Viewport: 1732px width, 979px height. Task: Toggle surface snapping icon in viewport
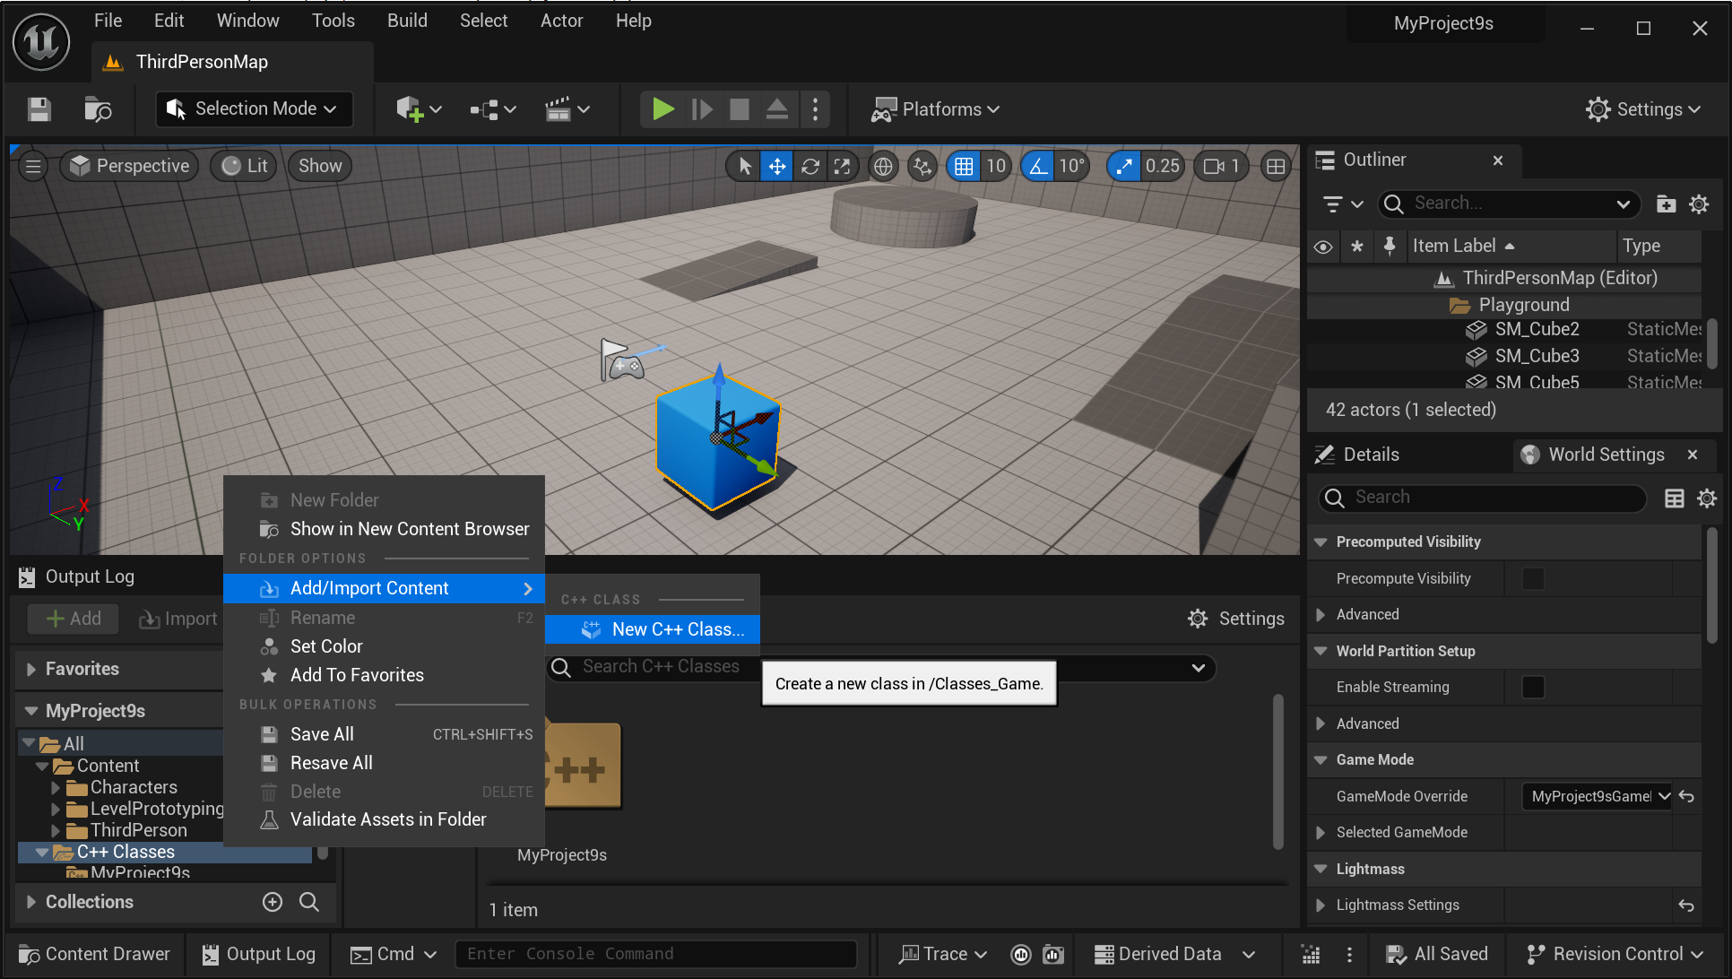coord(922,166)
